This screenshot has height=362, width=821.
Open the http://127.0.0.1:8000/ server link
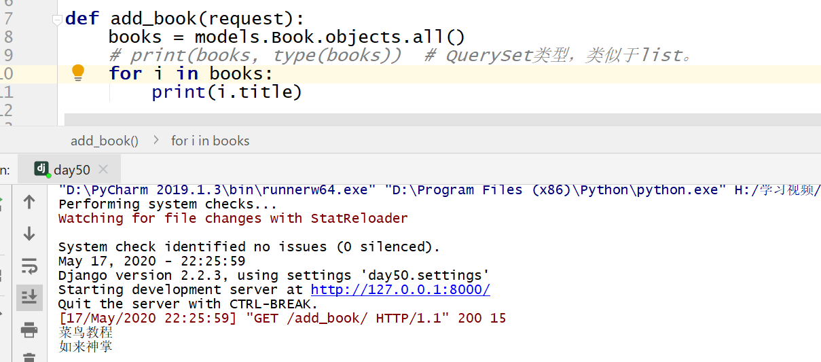coord(400,289)
